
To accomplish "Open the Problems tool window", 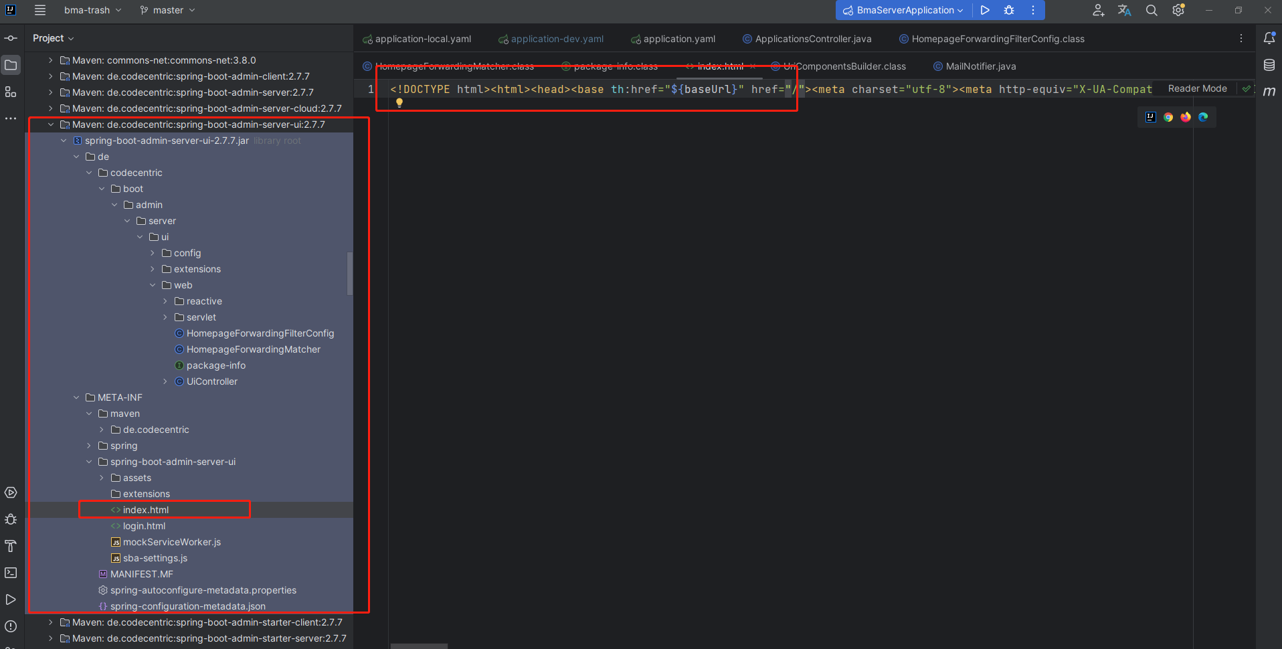I will (11, 626).
